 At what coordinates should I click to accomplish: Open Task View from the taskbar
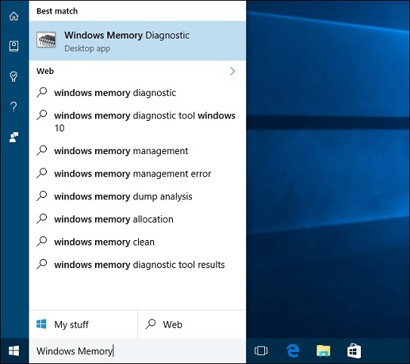click(260, 350)
